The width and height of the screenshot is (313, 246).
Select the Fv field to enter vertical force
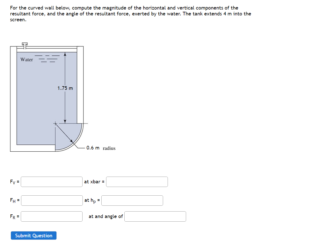51,182
